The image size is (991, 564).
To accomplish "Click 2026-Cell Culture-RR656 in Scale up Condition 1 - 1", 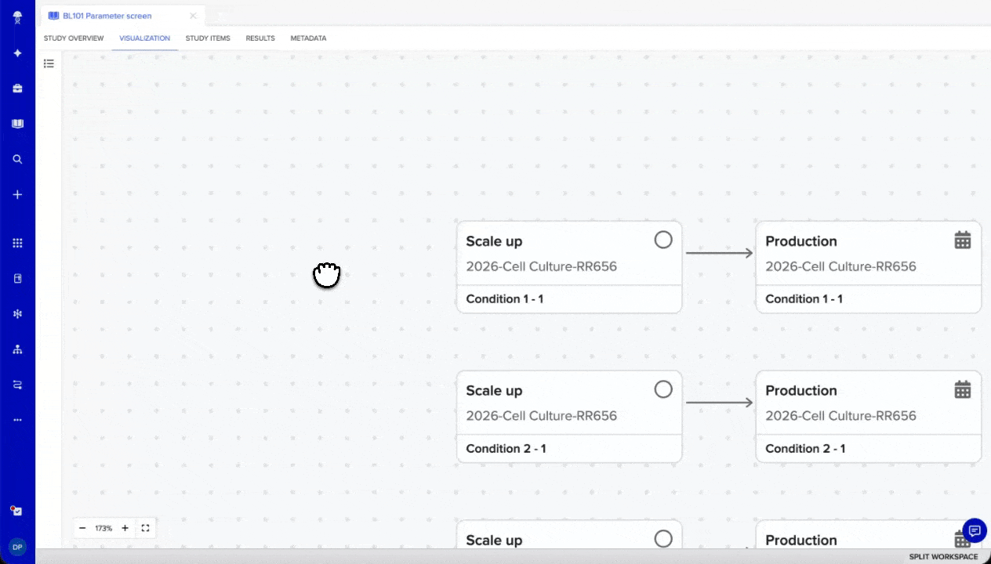I will click(542, 266).
